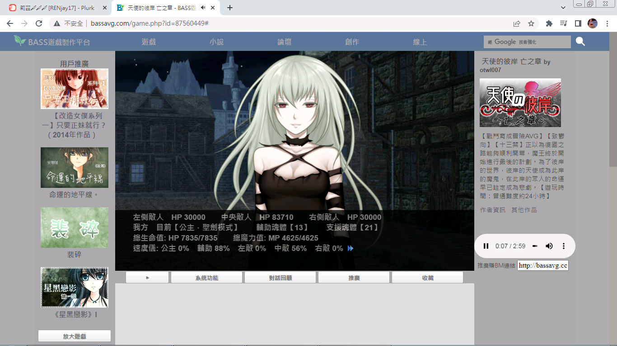Open the 只要正妹就行 text link
617x346 pixels.
click(x=74, y=125)
